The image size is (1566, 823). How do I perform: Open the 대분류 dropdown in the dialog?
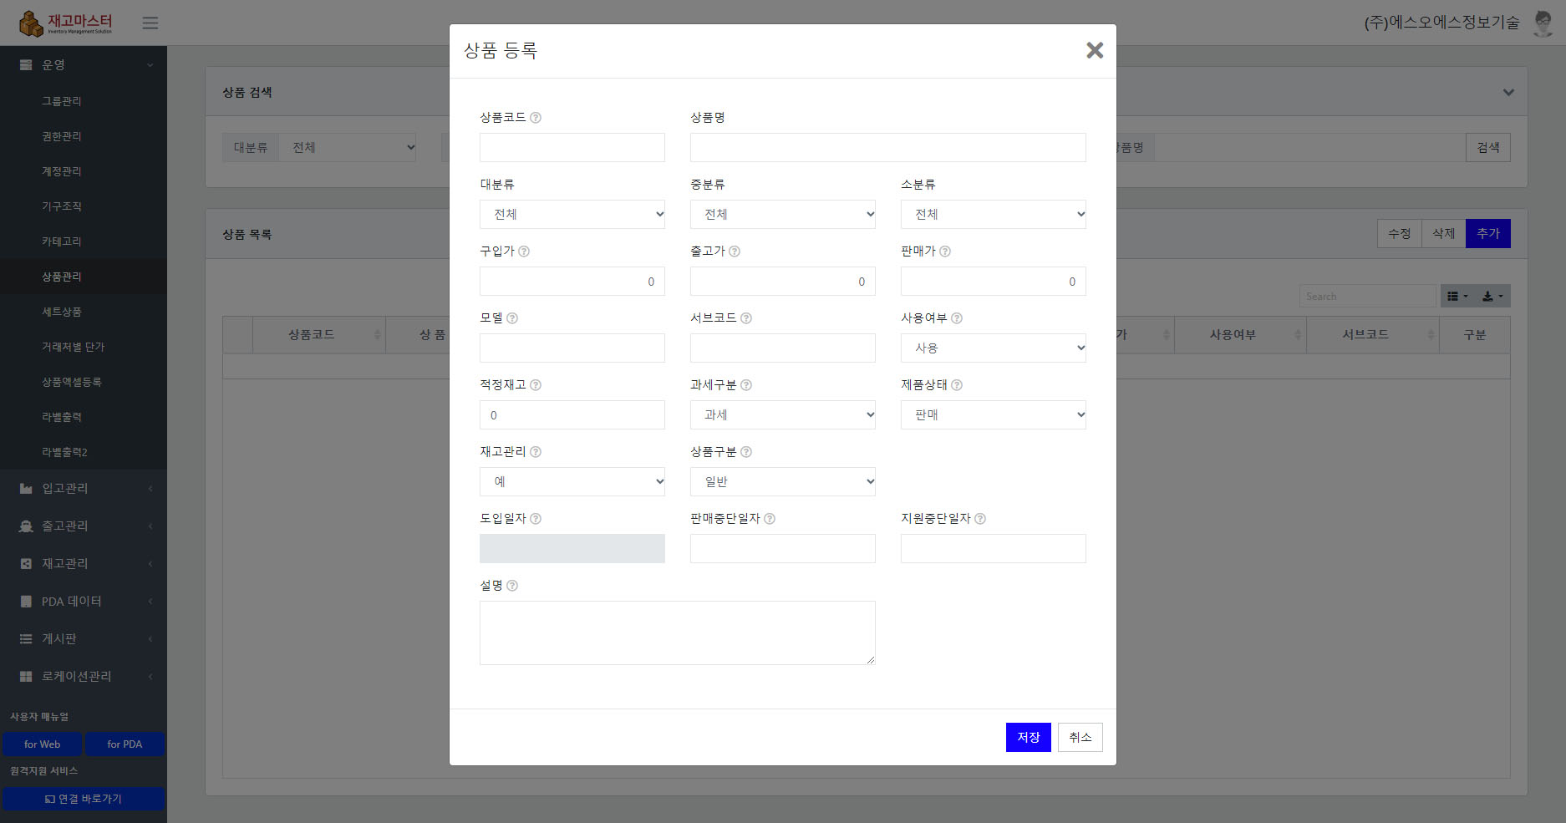tap(572, 215)
